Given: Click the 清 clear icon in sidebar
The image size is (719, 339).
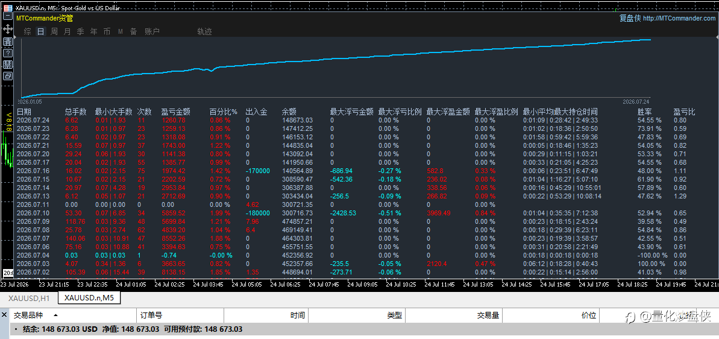Looking at the screenshot, I should [x=8, y=41].
